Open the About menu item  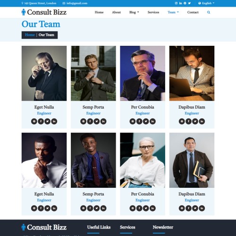point(116,12)
